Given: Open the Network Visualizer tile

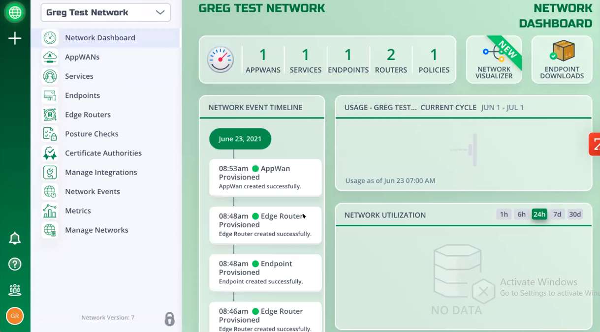Looking at the screenshot, I should click(494, 60).
